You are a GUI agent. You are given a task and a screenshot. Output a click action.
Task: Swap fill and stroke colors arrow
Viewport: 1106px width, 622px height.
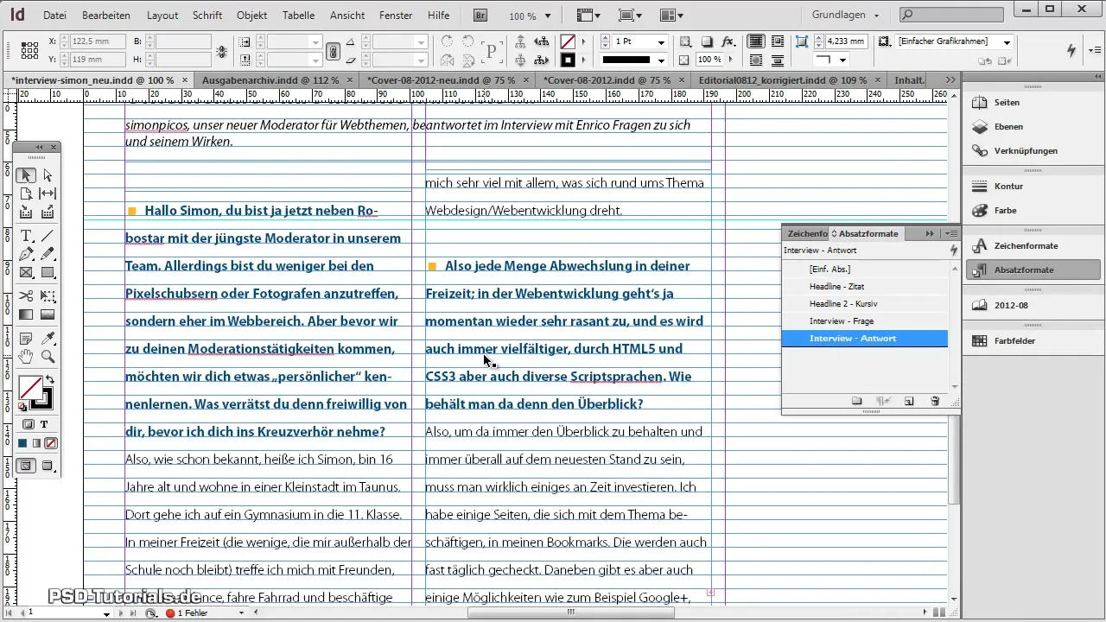pos(50,379)
